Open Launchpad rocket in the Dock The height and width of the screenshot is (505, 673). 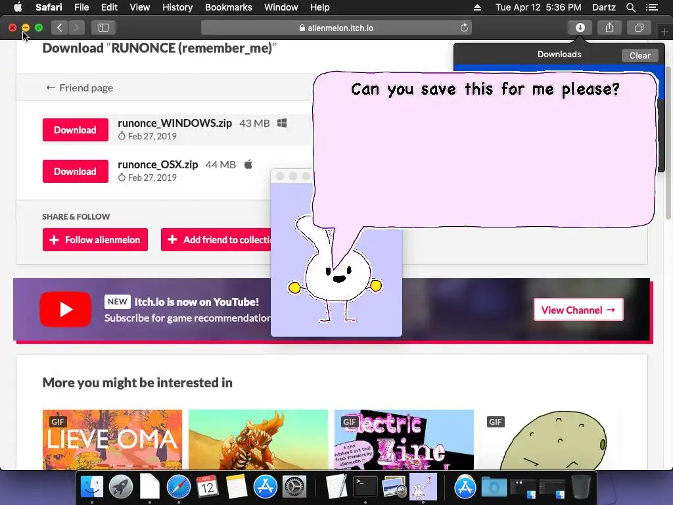[121, 487]
